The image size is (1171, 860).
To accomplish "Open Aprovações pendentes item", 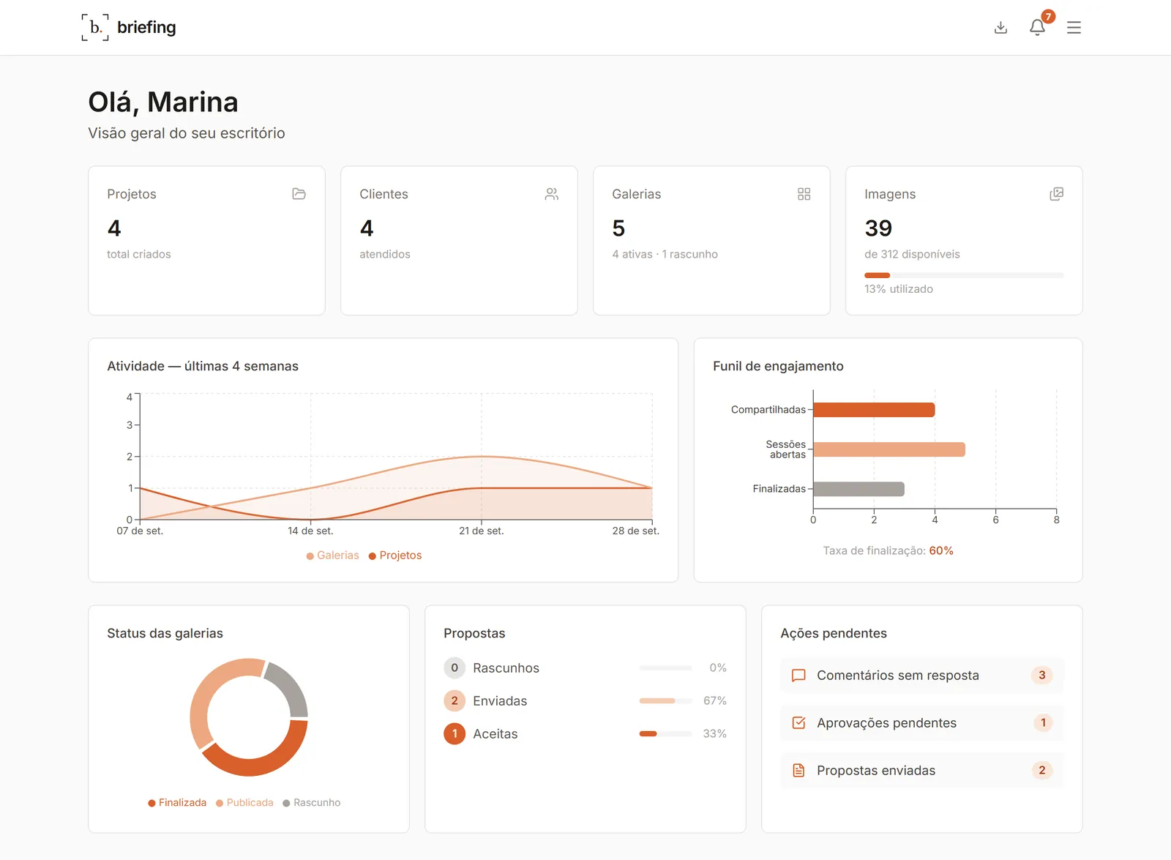I will coord(922,723).
